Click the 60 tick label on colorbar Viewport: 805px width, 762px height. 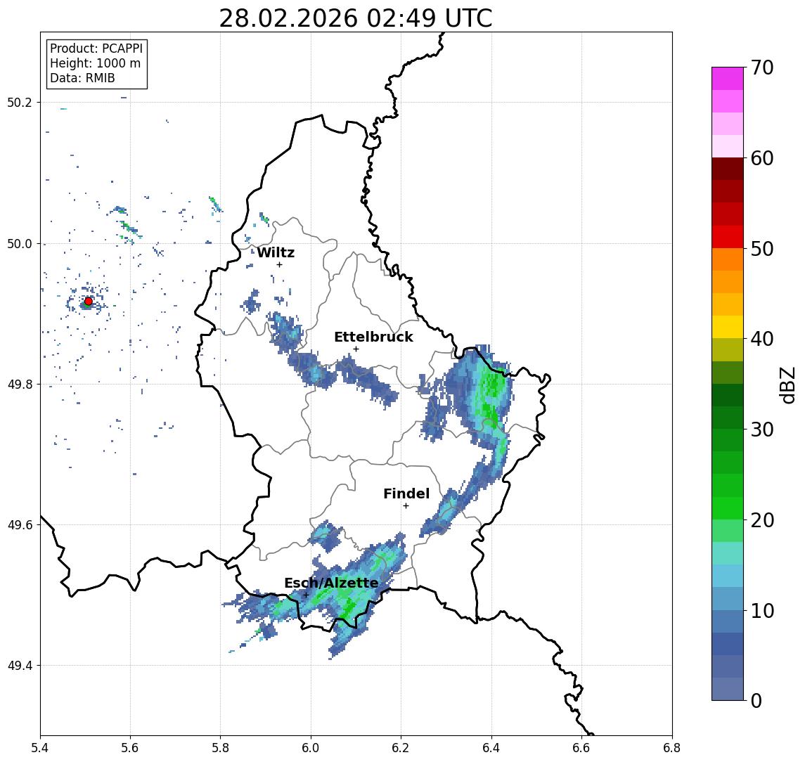click(762, 159)
